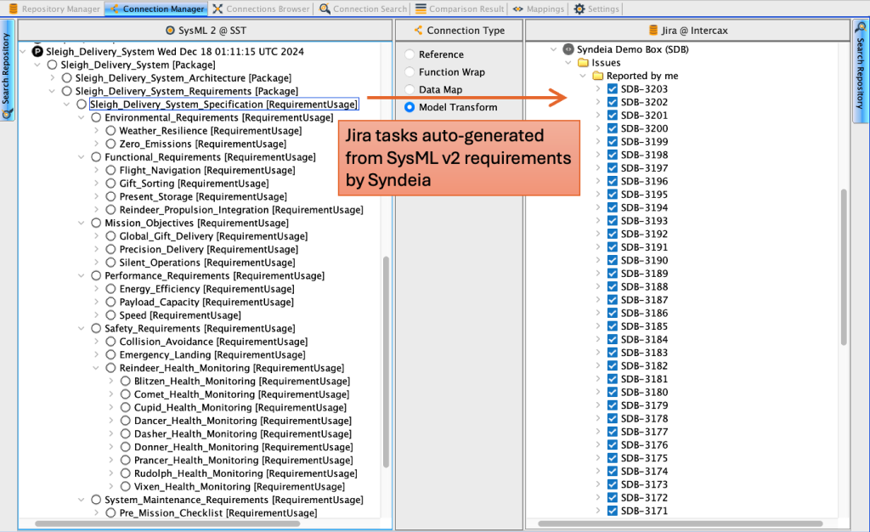Select the Dancer_Health_Monitoring requirement row

click(242, 421)
